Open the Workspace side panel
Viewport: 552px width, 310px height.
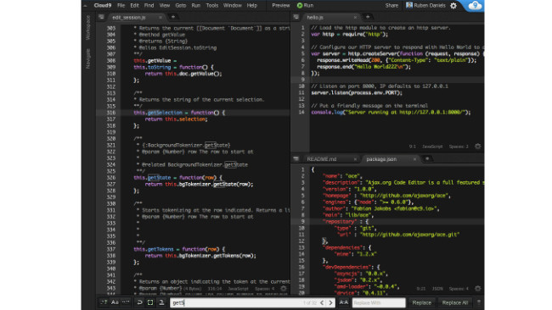click(88, 27)
